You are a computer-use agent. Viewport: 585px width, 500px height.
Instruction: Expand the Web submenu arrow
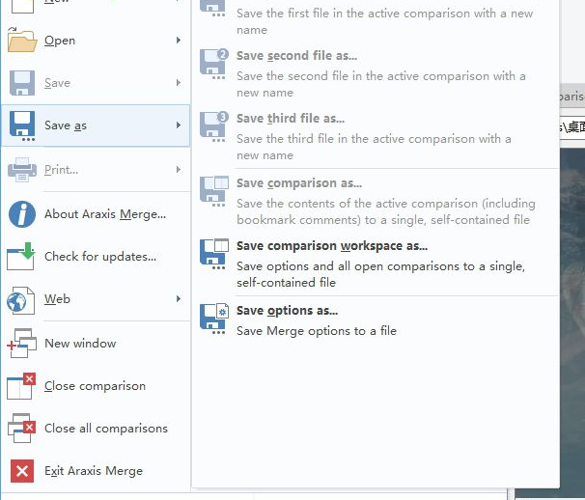pyautogui.click(x=179, y=299)
